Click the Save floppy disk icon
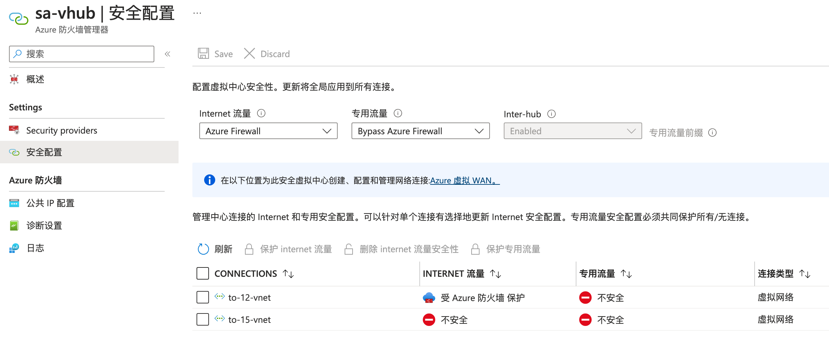 pos(203,54)
